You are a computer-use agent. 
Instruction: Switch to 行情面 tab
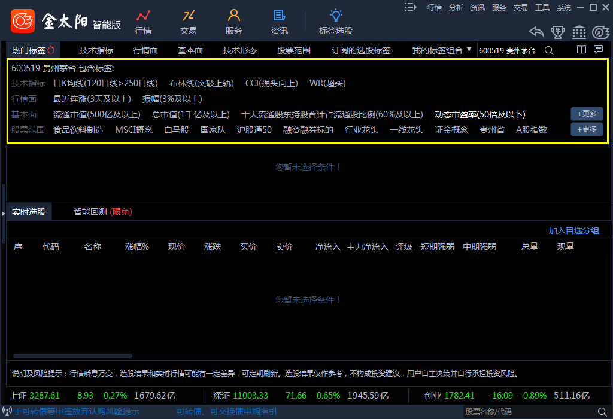point(145,50)
